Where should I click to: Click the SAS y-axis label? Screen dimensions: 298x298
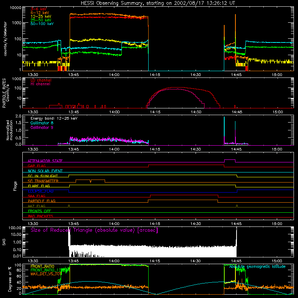click(x=4, y=242)
